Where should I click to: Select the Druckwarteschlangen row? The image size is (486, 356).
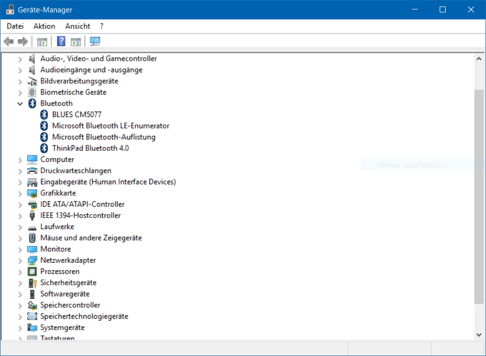[76, 171]
